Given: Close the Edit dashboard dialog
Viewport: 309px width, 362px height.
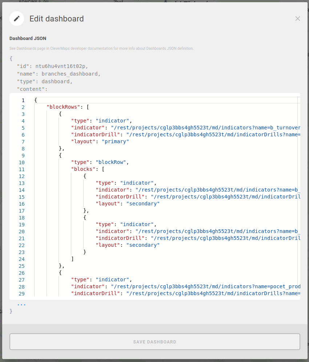Looking at the screenshot, I should (297, 19).
